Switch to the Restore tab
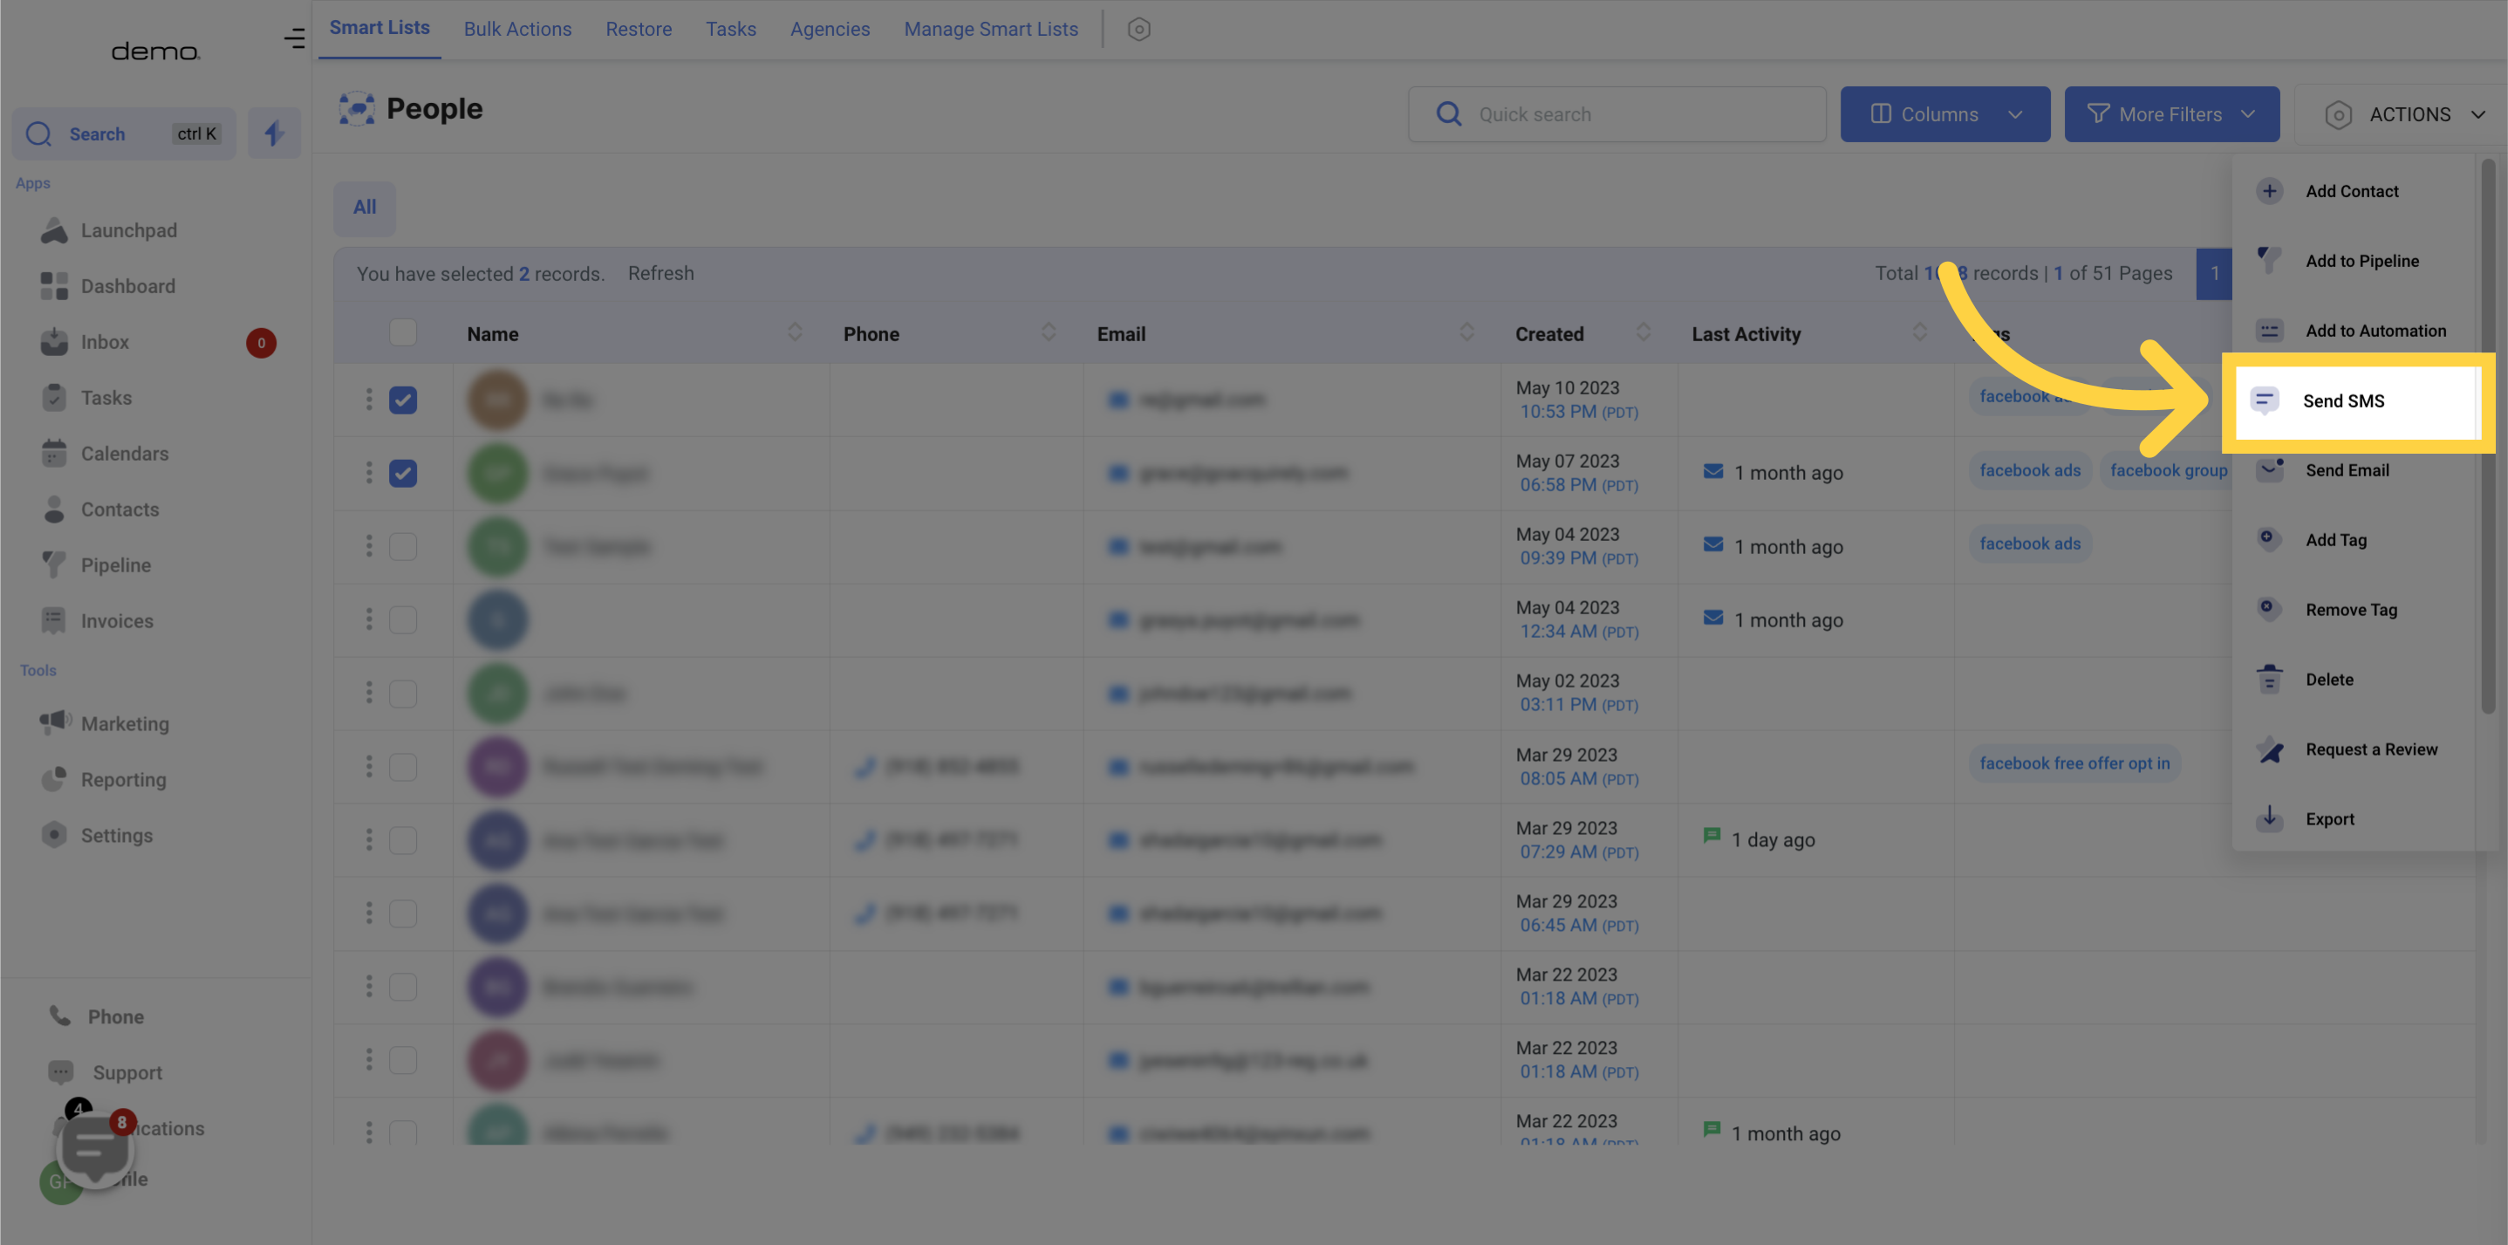2508x1245 pixels. pyautogui.click(x=638, y=29)
